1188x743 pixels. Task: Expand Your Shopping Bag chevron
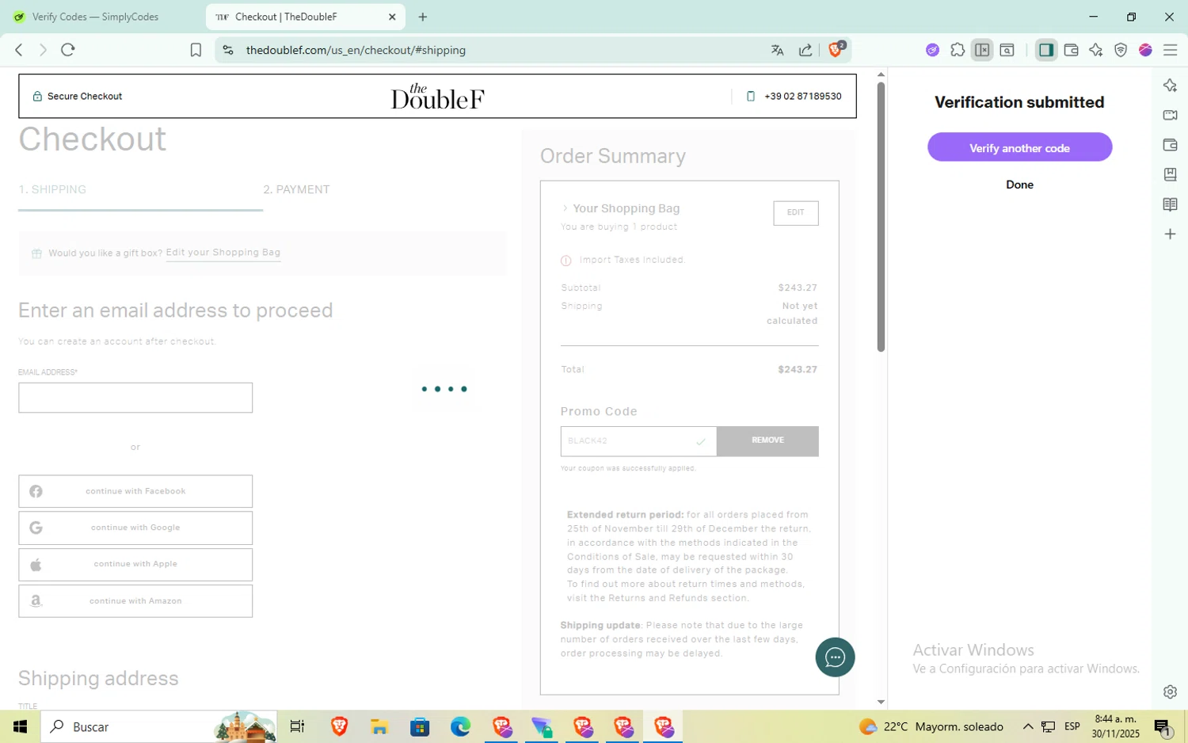[565, 208]
